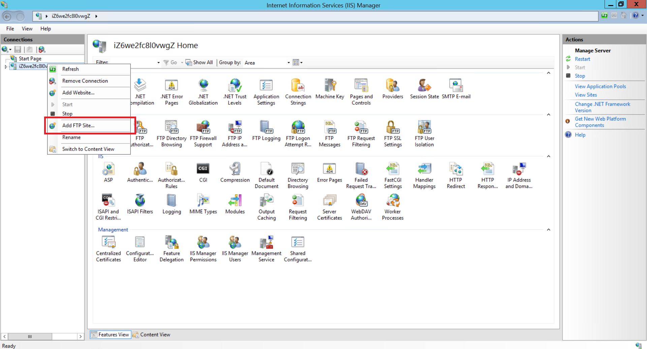Viewport: 647px width, 349px height.
Task: Open the Machine Key feature
Action: (330, 89)
